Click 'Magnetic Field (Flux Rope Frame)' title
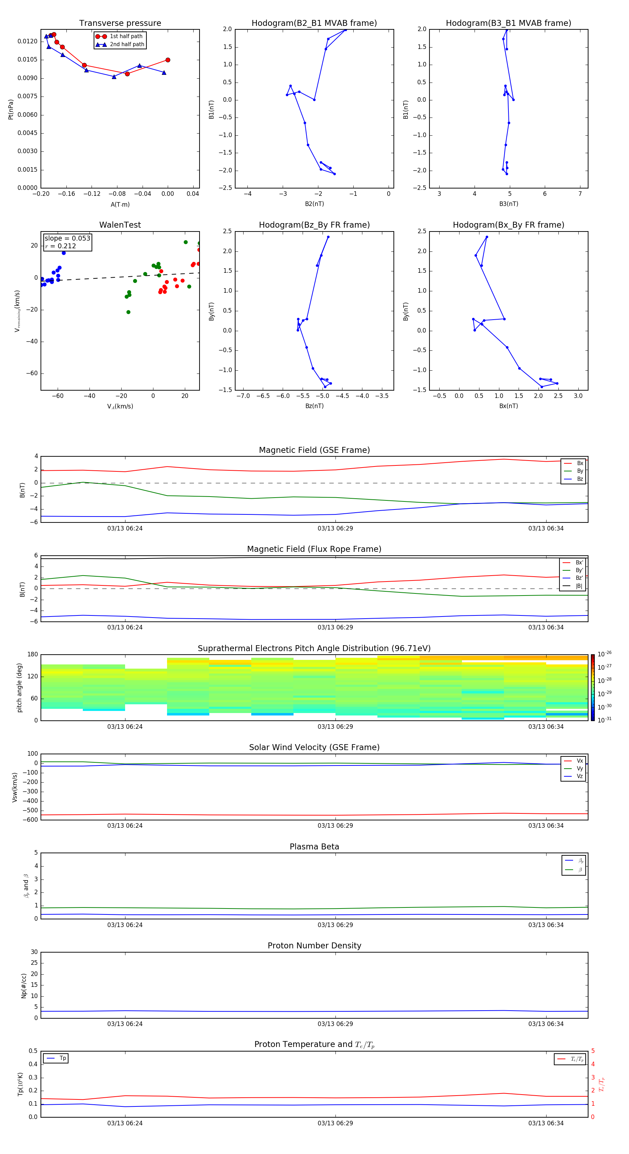Screen dimensions: 629x1154 (x=314, y=549)
